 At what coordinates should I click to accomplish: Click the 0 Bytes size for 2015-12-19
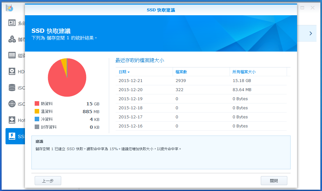[240, 99]
